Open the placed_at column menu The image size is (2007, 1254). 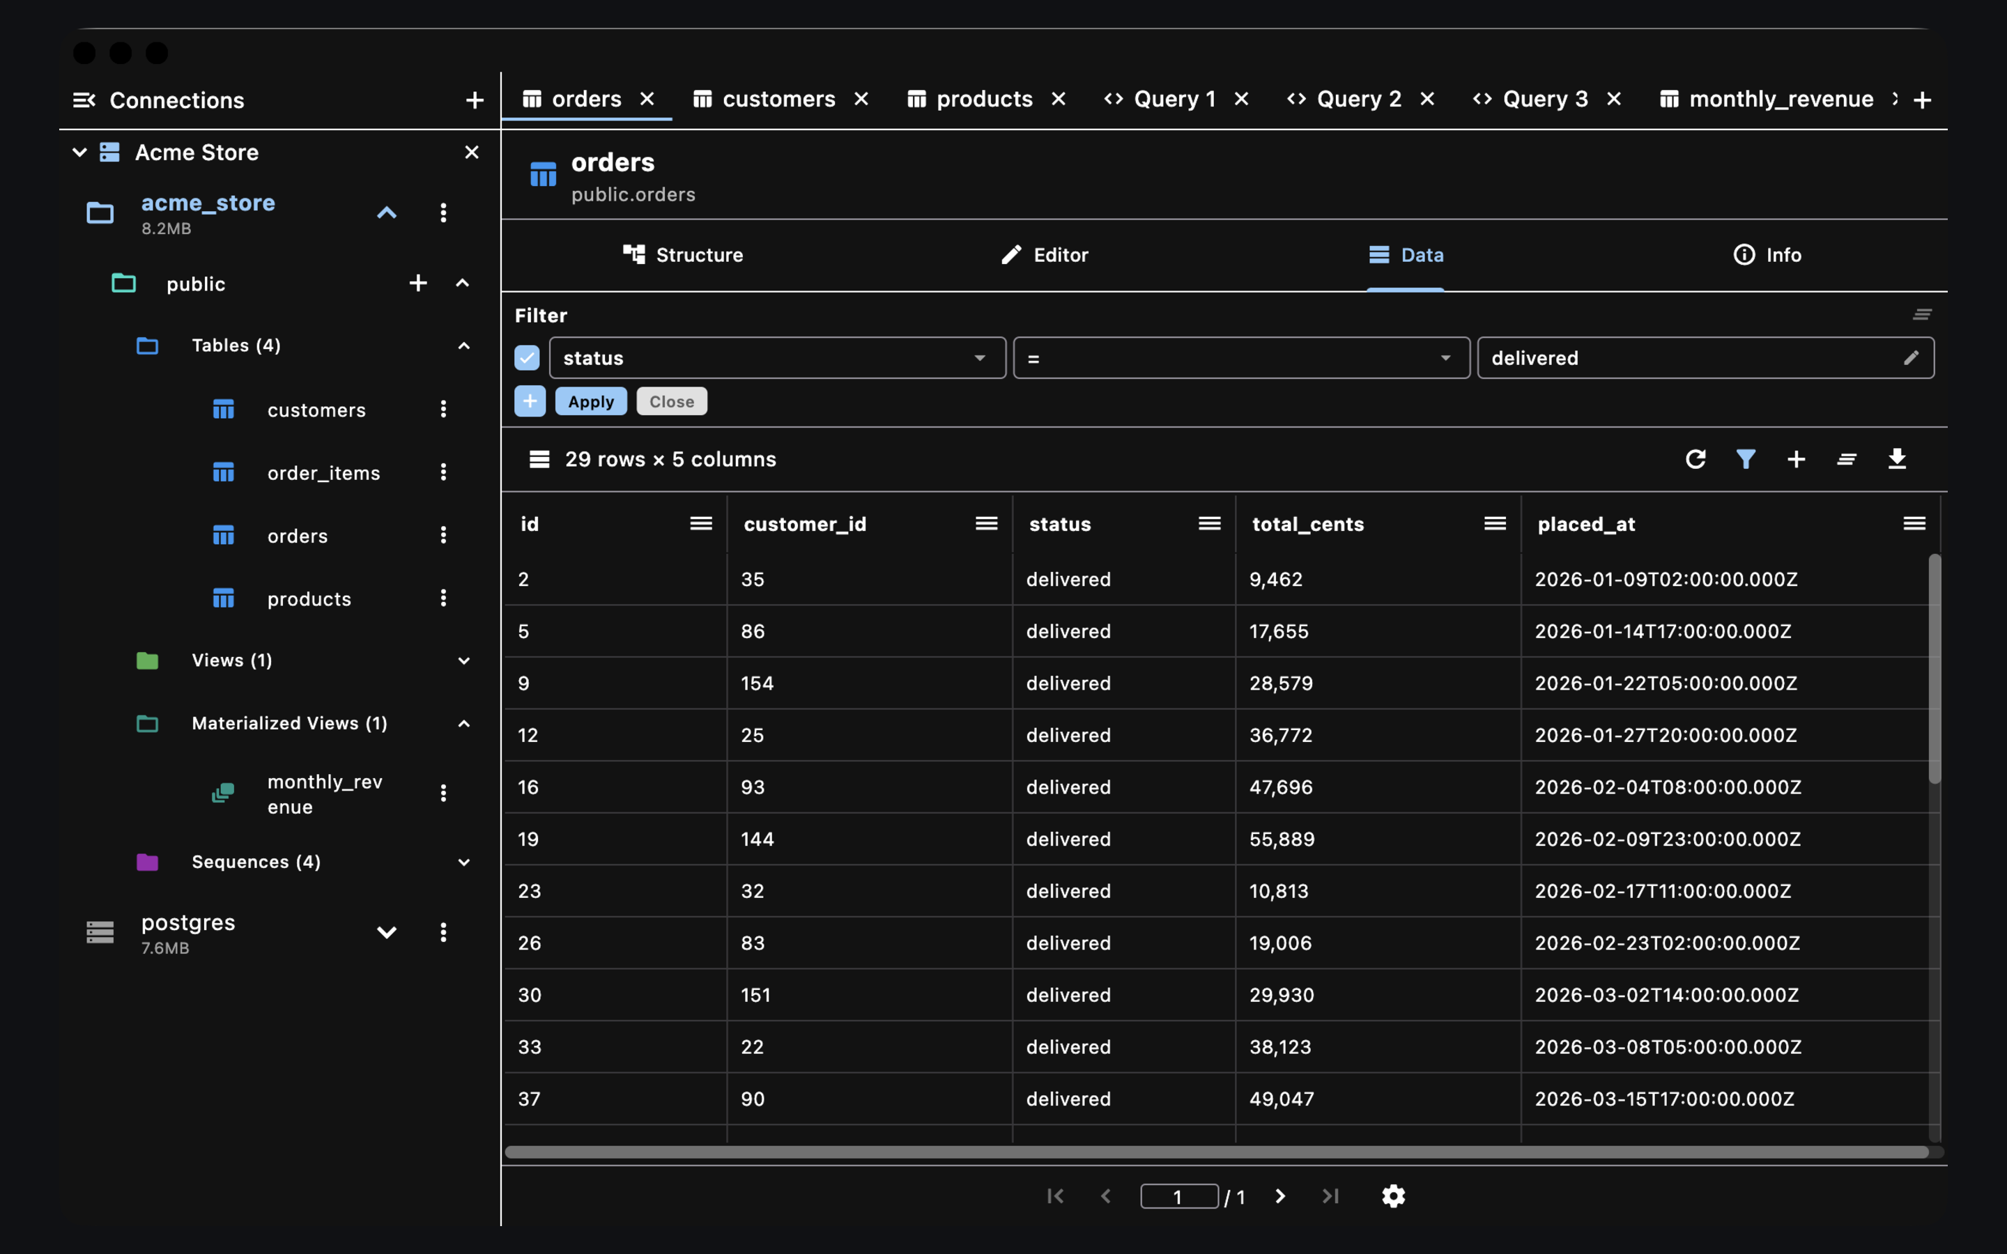point(1914,523)
